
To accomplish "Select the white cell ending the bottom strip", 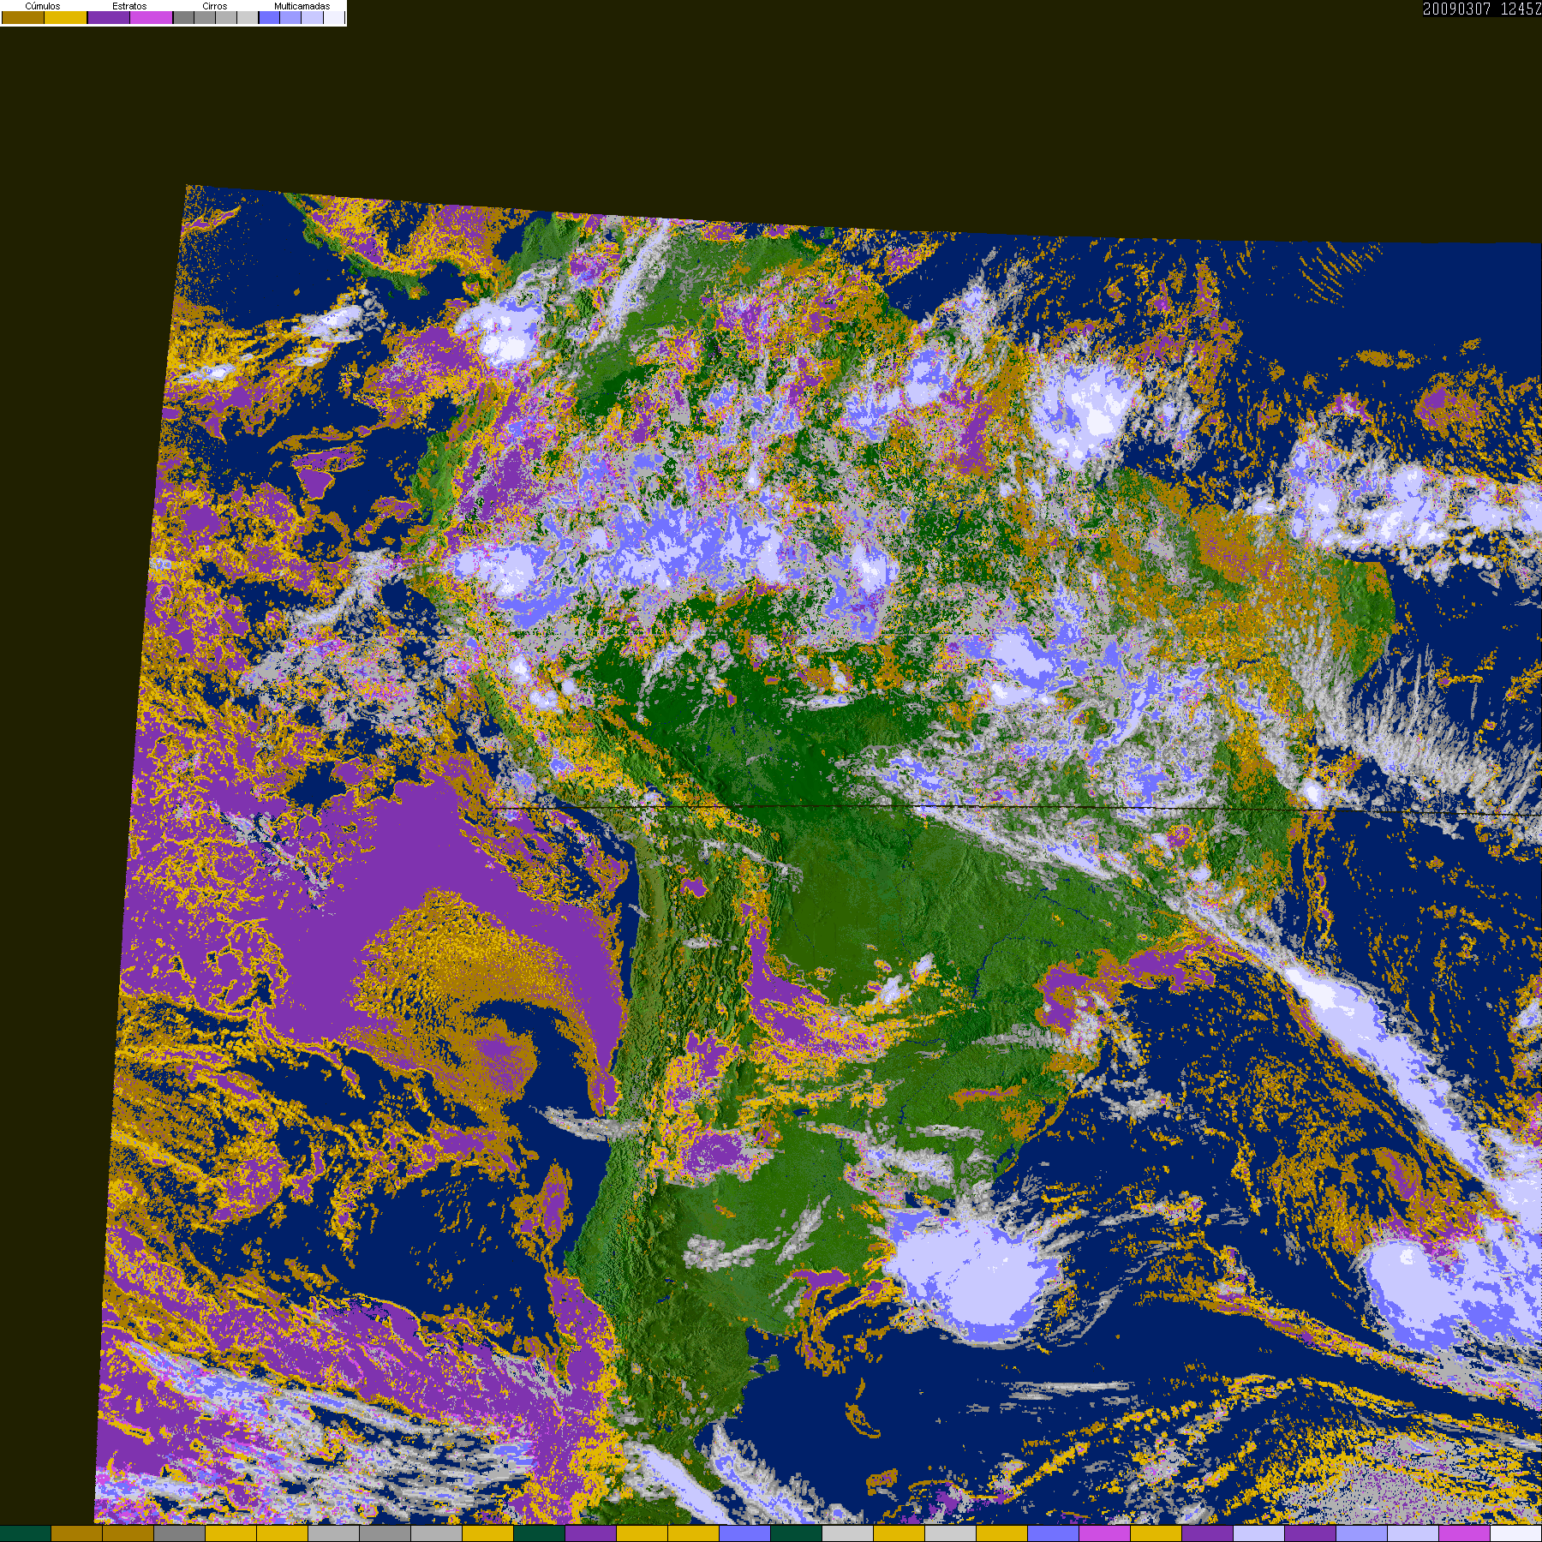I will pyautogui.click(x=1515, y=1533).
